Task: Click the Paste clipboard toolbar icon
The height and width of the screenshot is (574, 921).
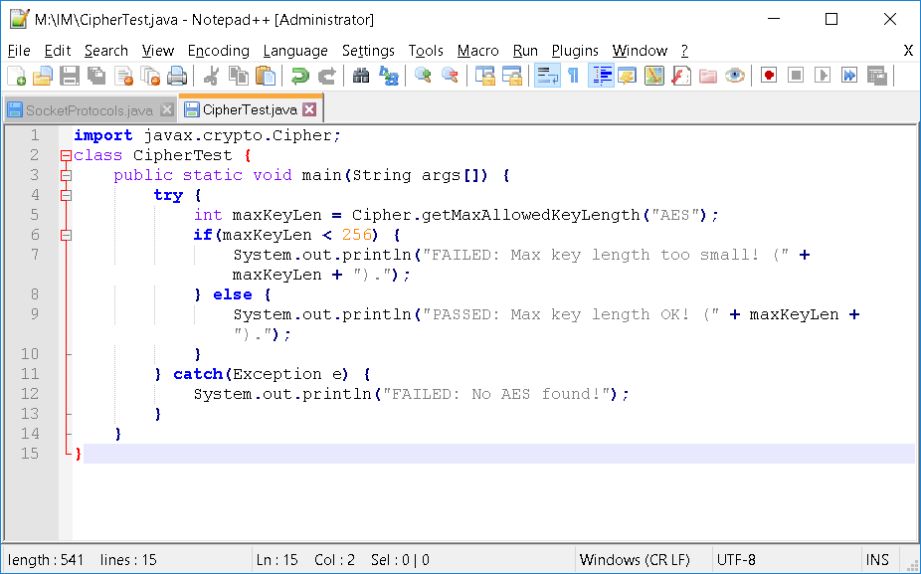Action: tap(266, 76)
